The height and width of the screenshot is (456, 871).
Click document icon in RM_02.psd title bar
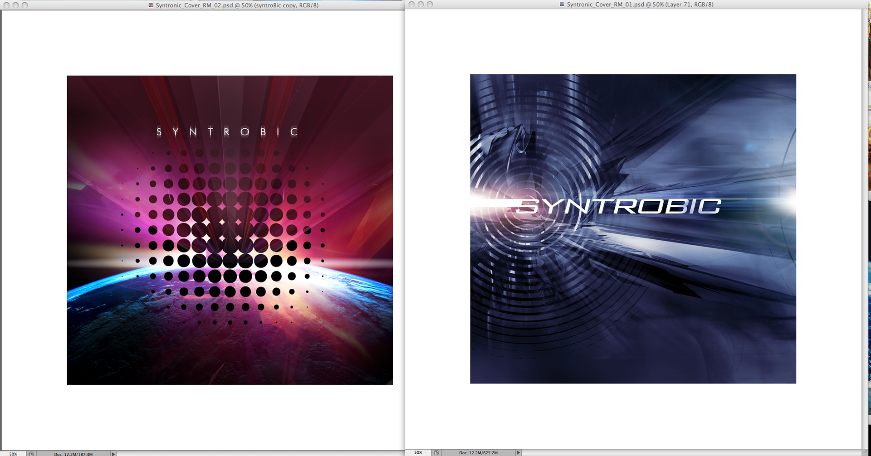[x=151, y=5]
